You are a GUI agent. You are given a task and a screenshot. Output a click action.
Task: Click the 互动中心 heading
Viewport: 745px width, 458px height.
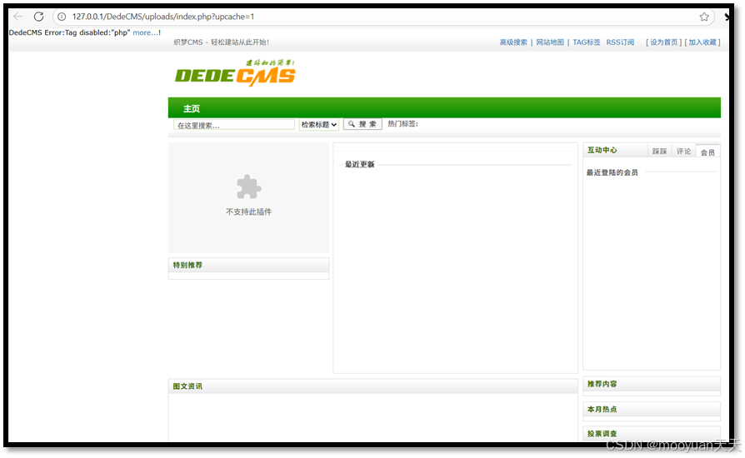tap(602, 150)
